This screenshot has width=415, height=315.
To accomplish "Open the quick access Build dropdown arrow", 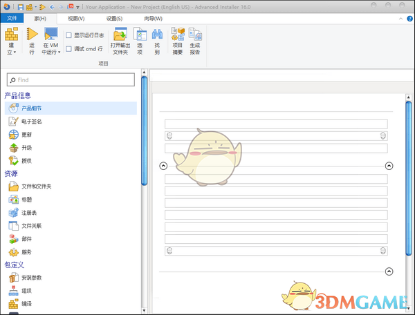I will click(x=35, y=7).
